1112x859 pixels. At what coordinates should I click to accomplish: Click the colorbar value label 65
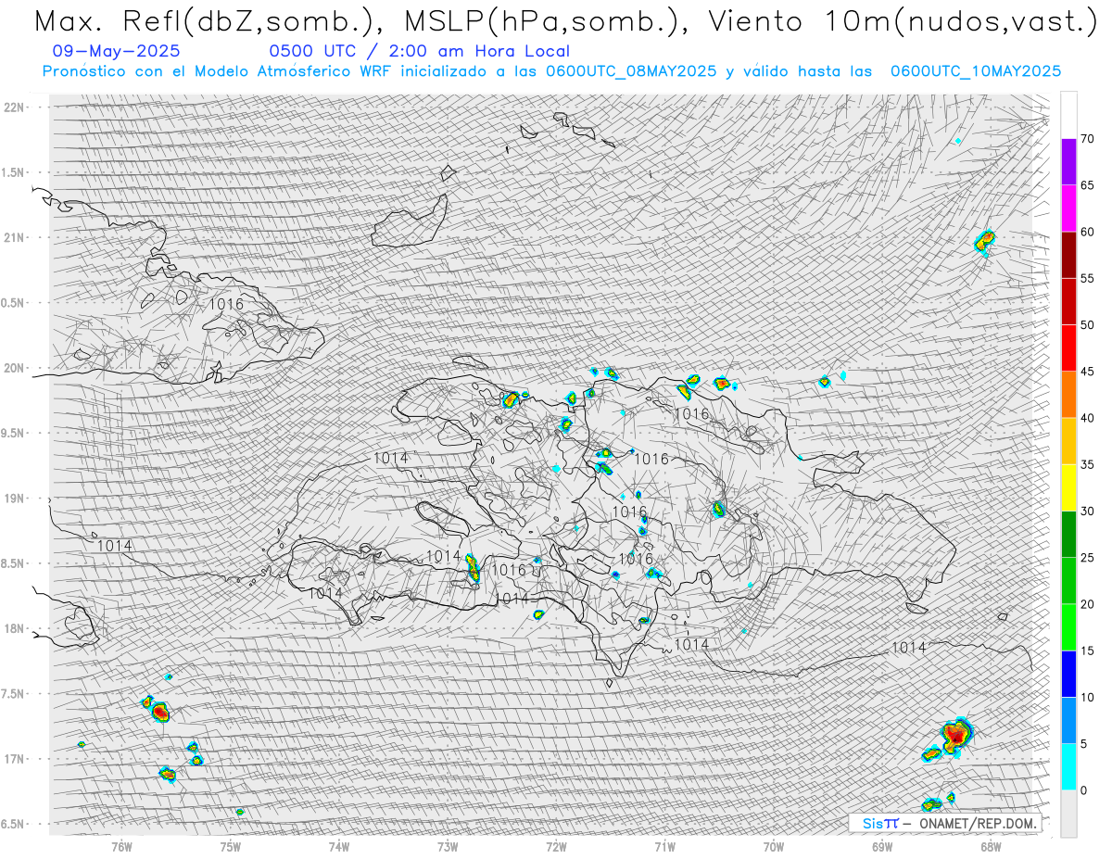click(1087, 185)
